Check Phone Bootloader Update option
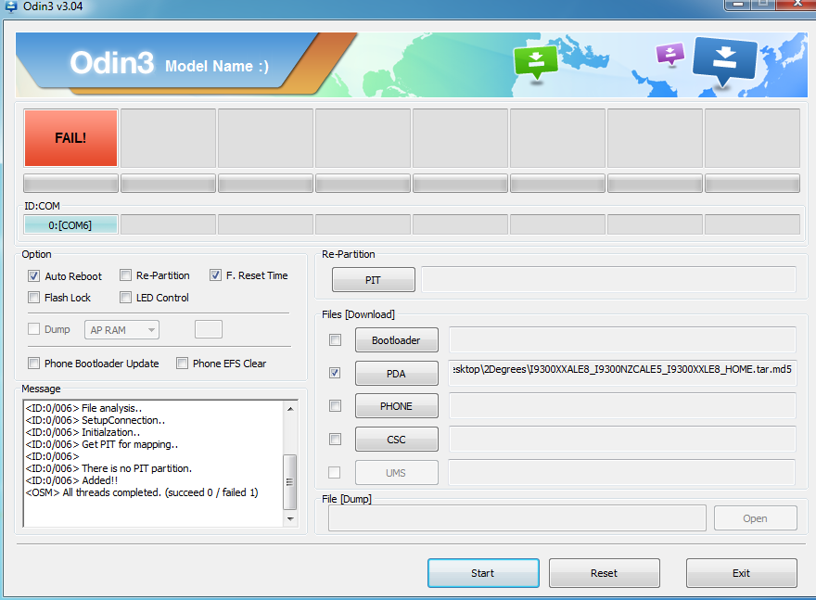Image resolution: width=816 pixels, height=600 pixels. pos(33,364)
